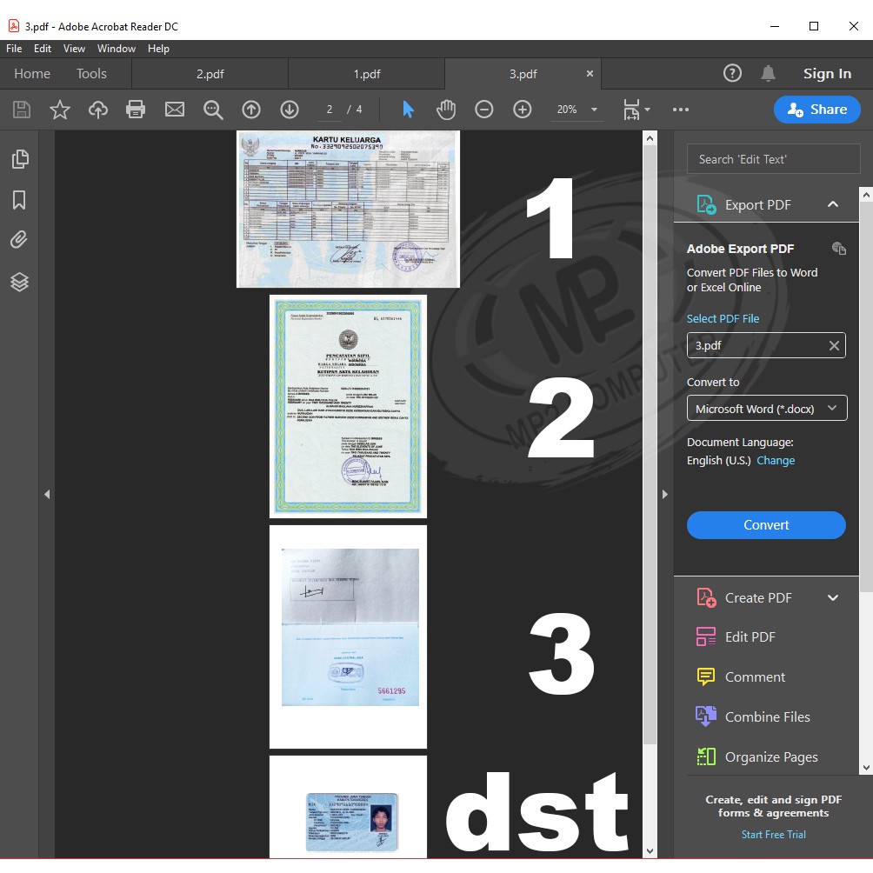Viewport: 873px width, 873px height.
Task: Collapse the Export PDF section
Action: point(832,204)
